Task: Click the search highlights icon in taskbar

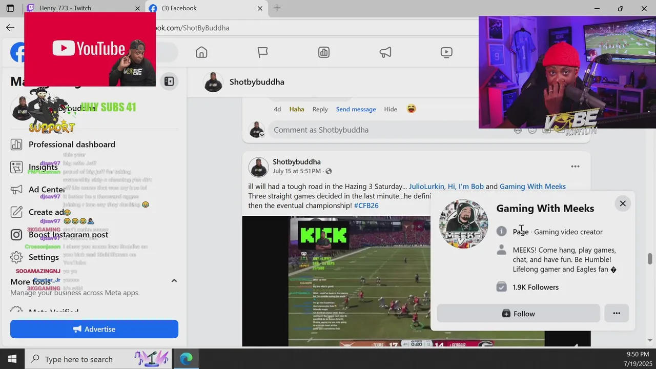Action: [x=151, y=358]
